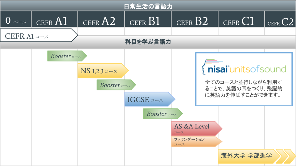
Task: Select the CEFR A1 column header
Action: click(55, 21)
